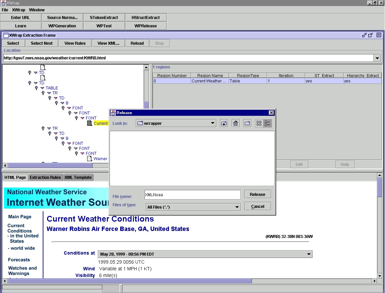This screenshot has width=385, height=293.
Task: Switch to the Extraction Rules tab
Action: [x=45, y=178]
